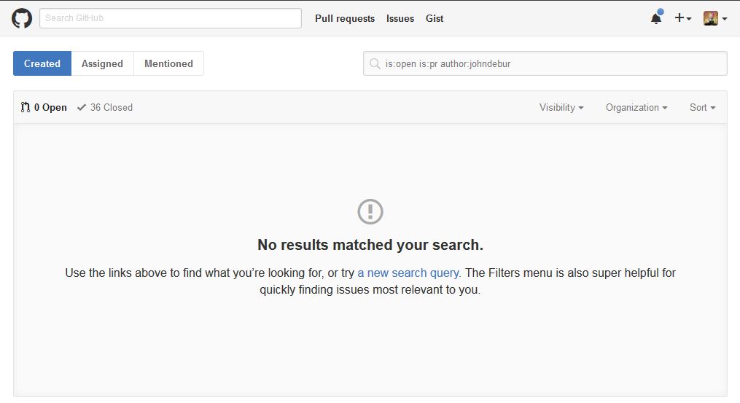Open the plus create-new menu

pyautogui.click(x=683, y=18)
